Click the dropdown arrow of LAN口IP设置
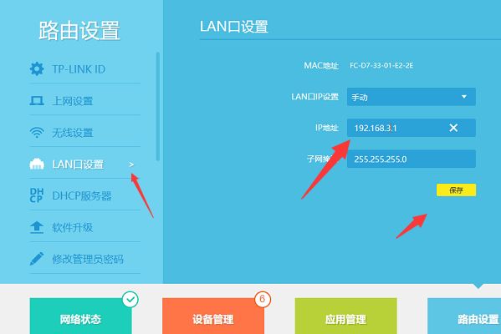The height and width of the screenshot is (334, 501). [464, 97]
